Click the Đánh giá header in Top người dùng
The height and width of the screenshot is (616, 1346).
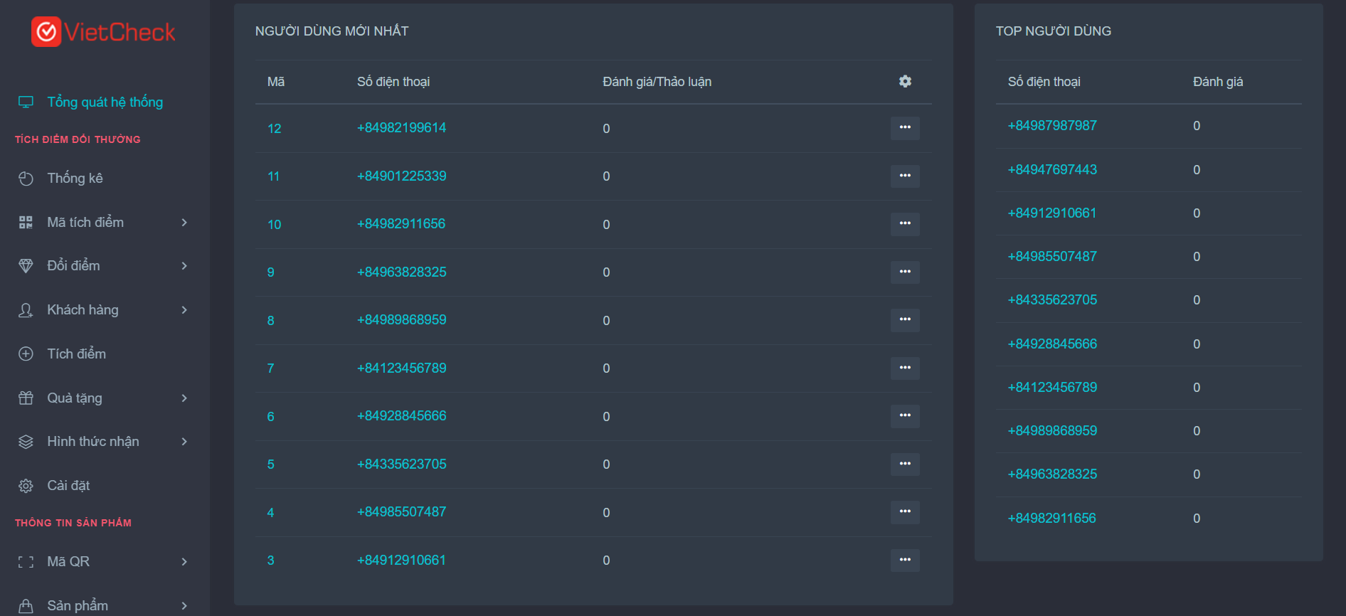(1218, 82)
